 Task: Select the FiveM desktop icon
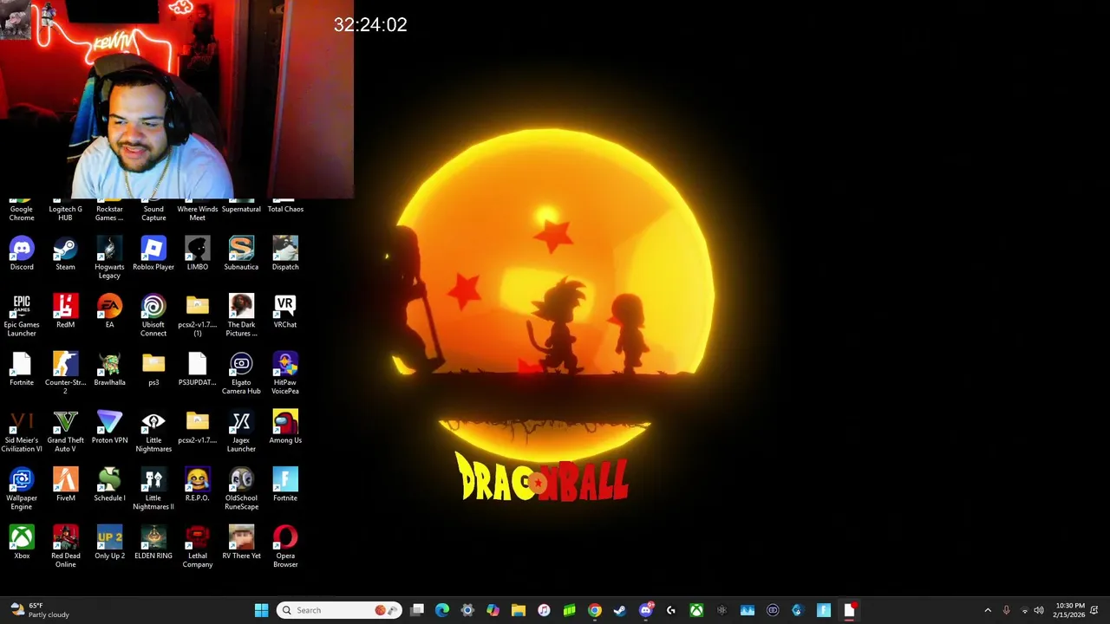(x=65, y=485)
